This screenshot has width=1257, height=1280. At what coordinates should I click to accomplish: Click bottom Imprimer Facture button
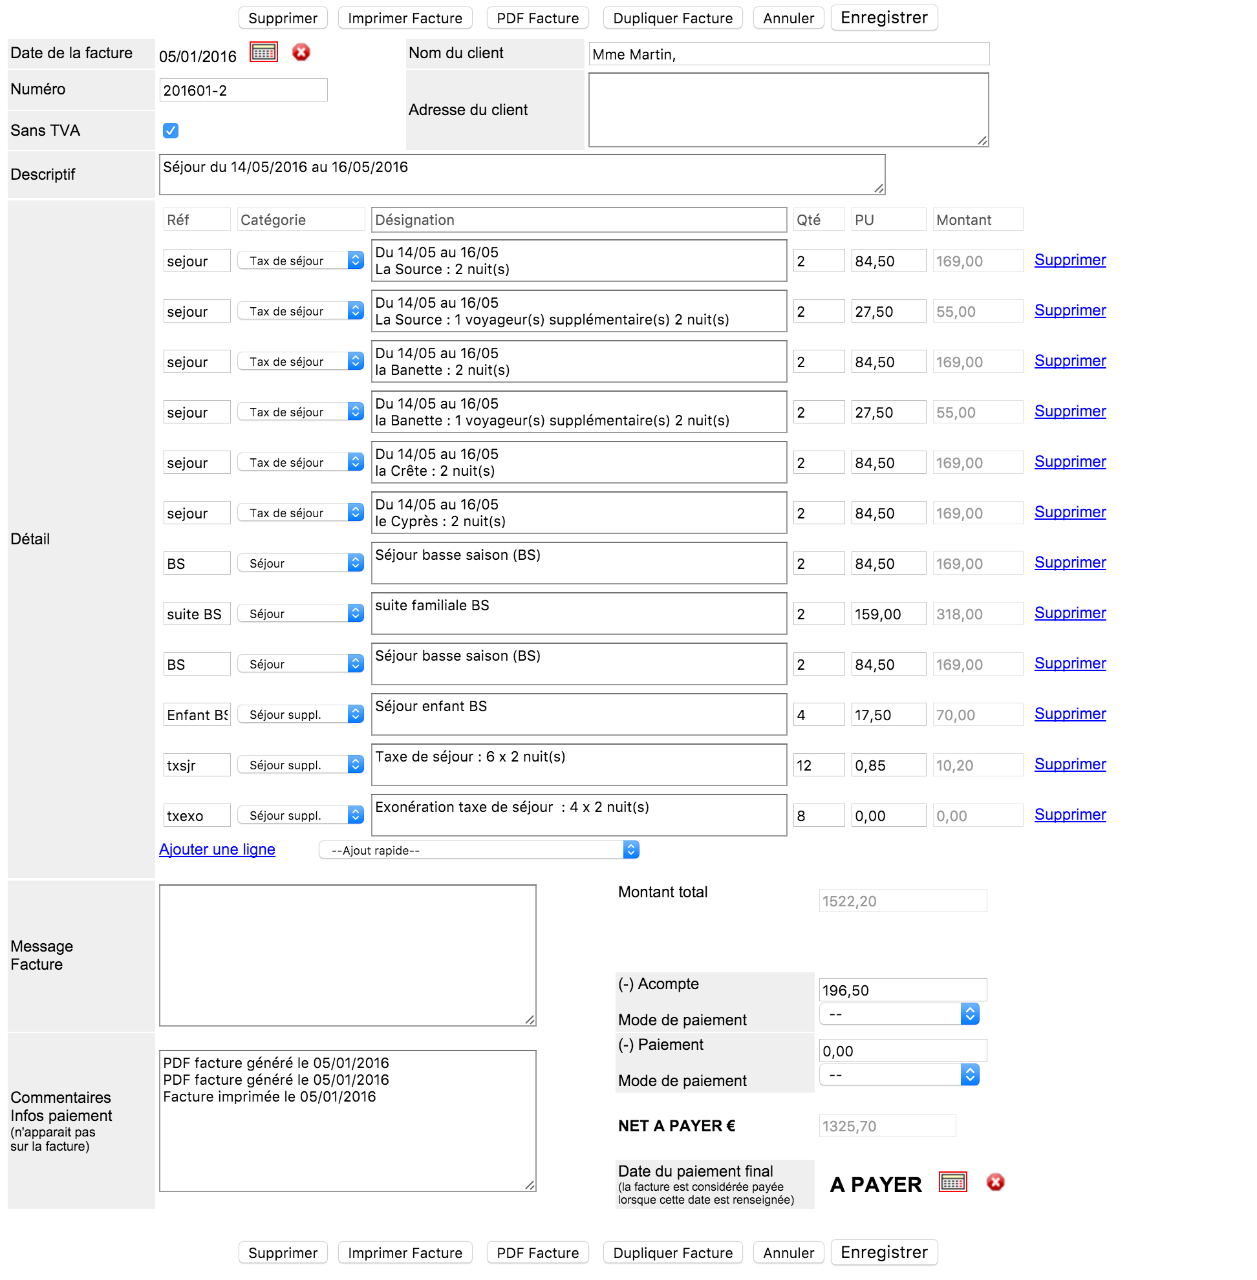[405, 1253]
